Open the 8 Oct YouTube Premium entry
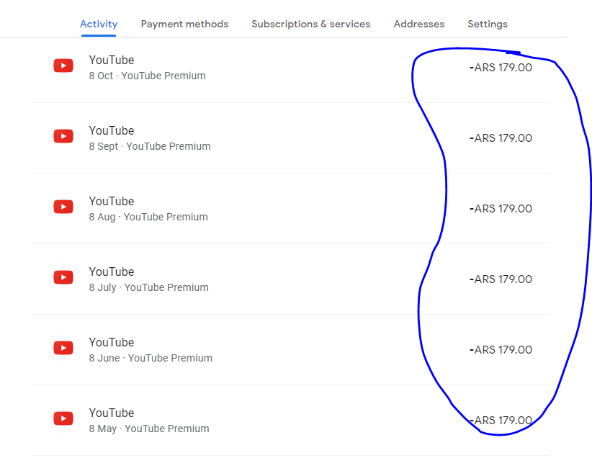 [291, 68]
